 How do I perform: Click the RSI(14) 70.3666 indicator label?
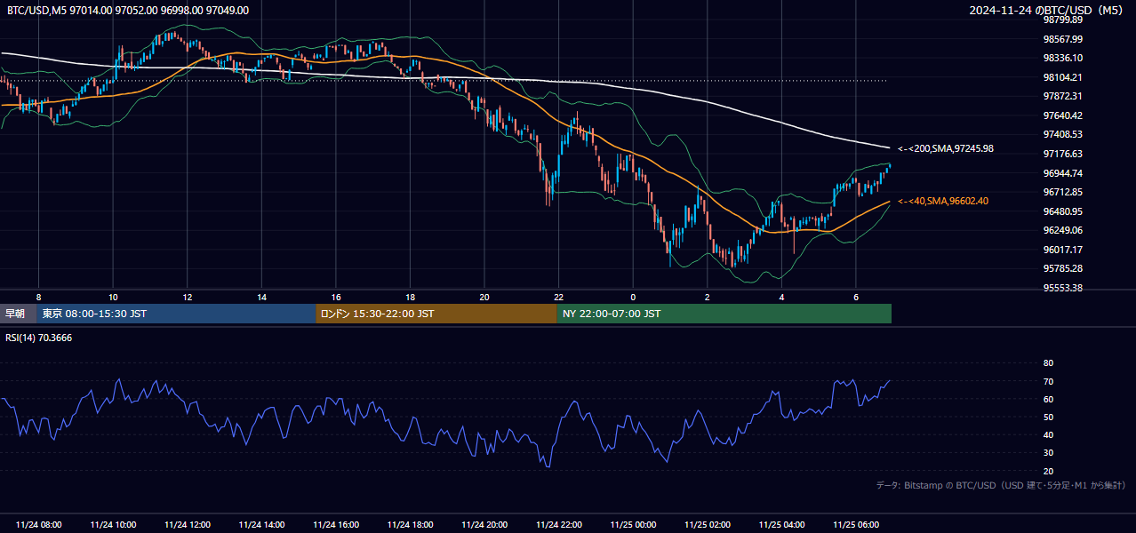(x=39, y=338)
